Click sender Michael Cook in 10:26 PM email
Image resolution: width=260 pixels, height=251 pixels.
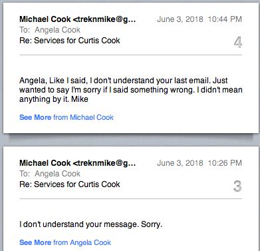(x=45, y=163)
